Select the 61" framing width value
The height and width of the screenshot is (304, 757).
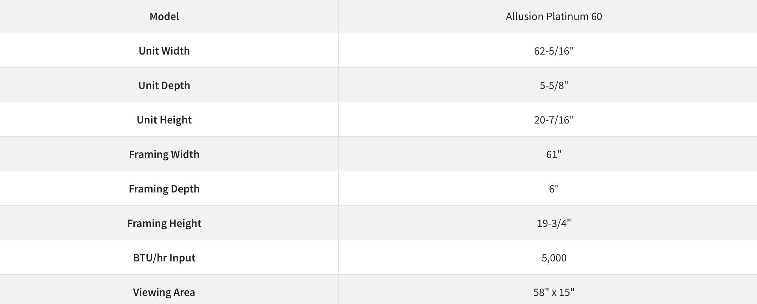point(554,154)
